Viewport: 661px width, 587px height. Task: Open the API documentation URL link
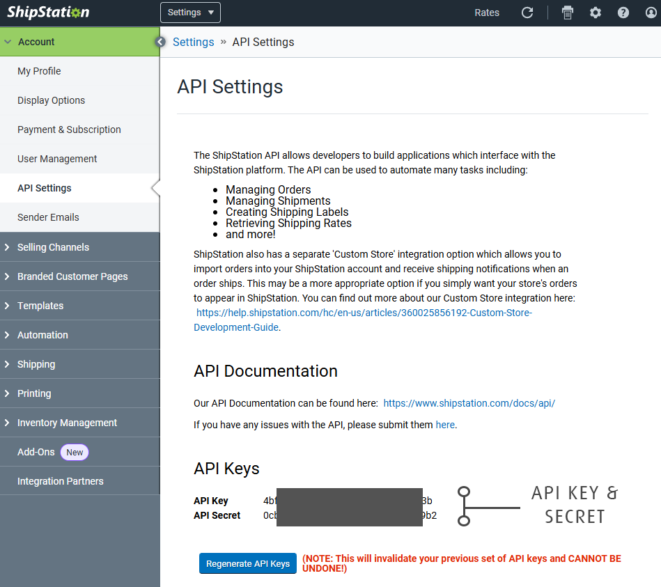click(469, 403)
